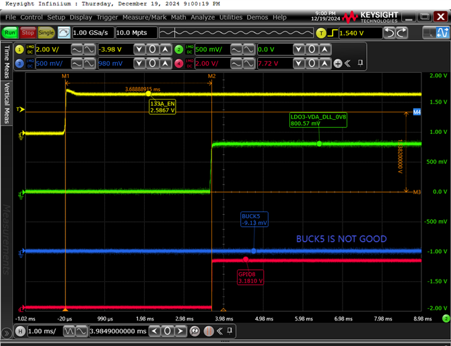This screenshot has width=451, height=346.
Task: Zero the channel 1 offset
Action: point(152,49)
